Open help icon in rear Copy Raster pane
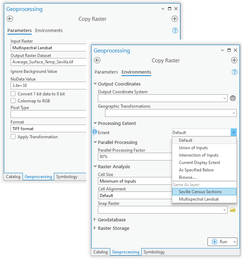 click(175, 31)
